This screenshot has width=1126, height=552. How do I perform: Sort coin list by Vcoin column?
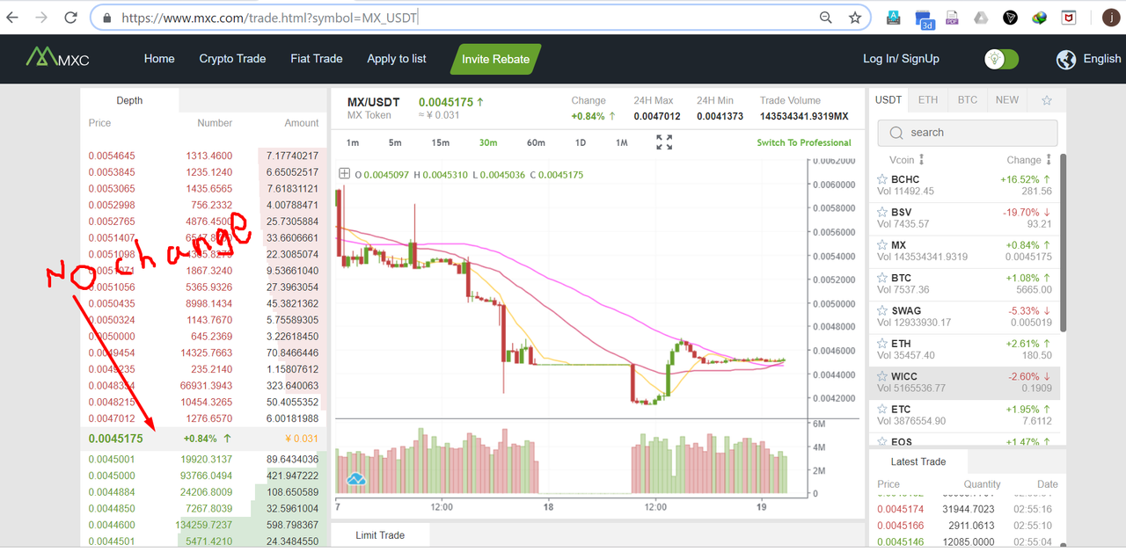pyautogui.click(x=906, y=160)
